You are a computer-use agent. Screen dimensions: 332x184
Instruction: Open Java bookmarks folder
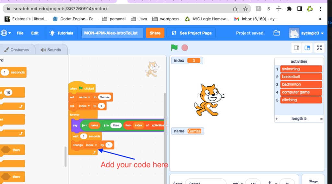point(139,19)
